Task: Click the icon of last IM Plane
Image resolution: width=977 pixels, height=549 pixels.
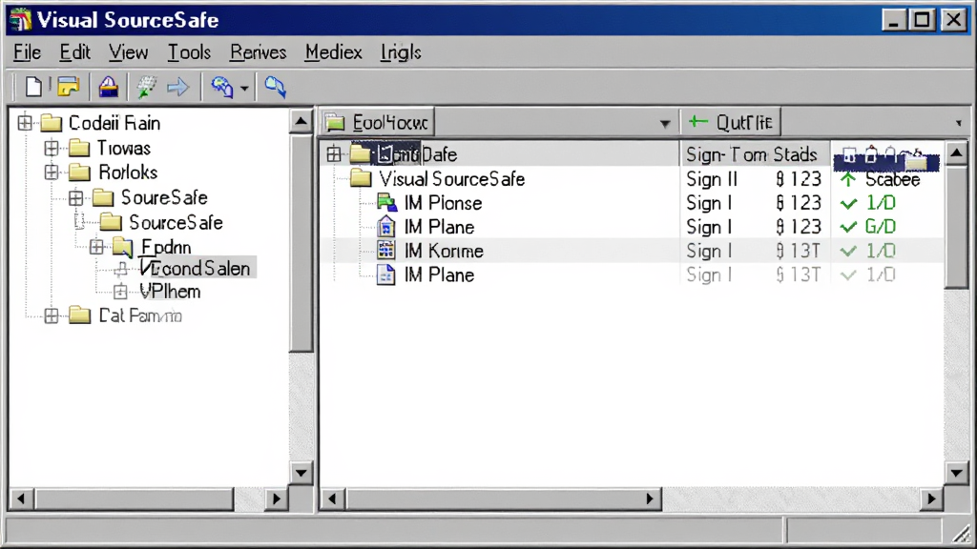Action: [386, 275]
